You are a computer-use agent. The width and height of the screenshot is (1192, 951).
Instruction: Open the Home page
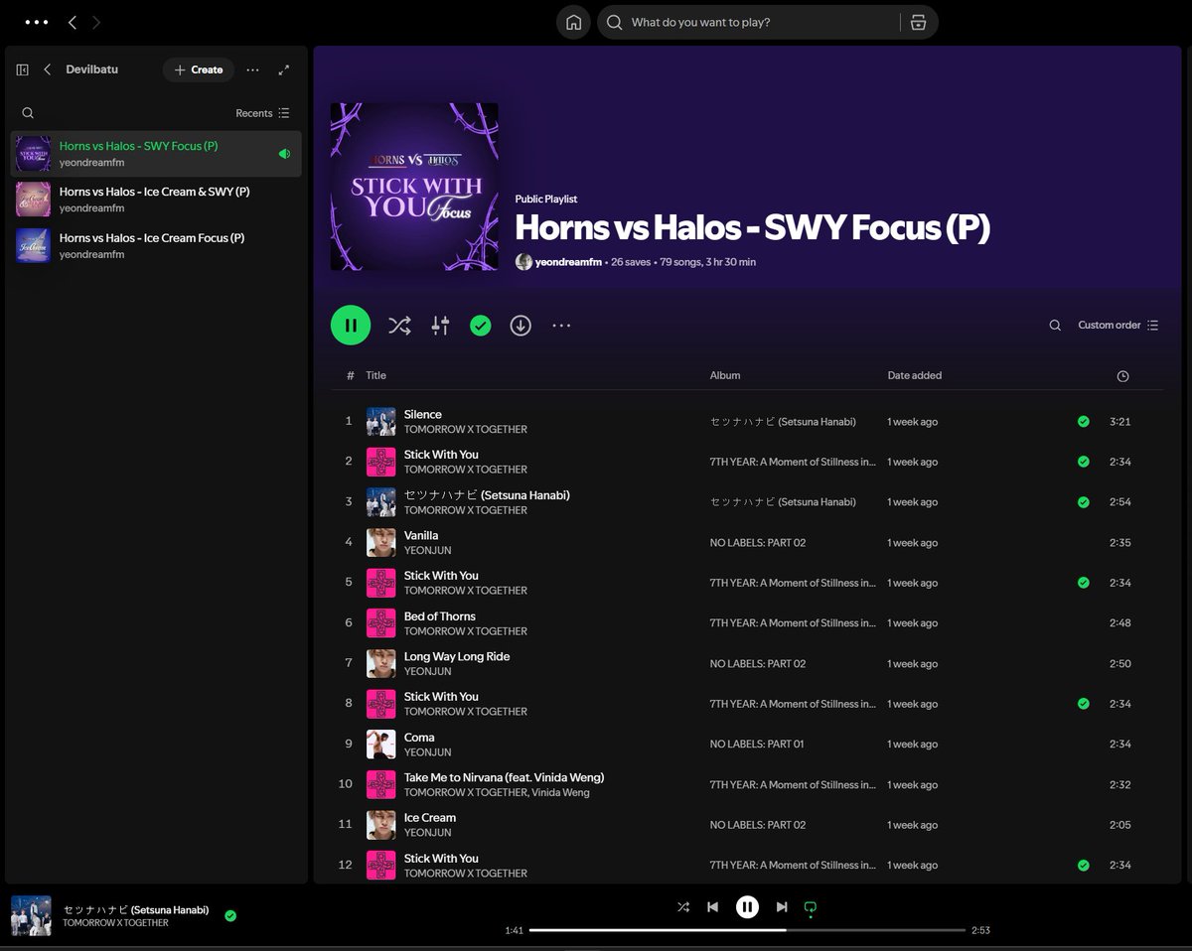(573, 22)
